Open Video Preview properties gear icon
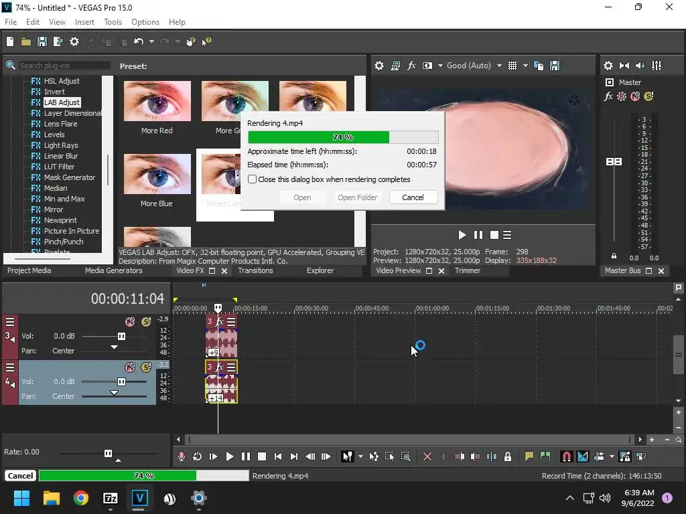The image size is (686, 514). point(379,66)
